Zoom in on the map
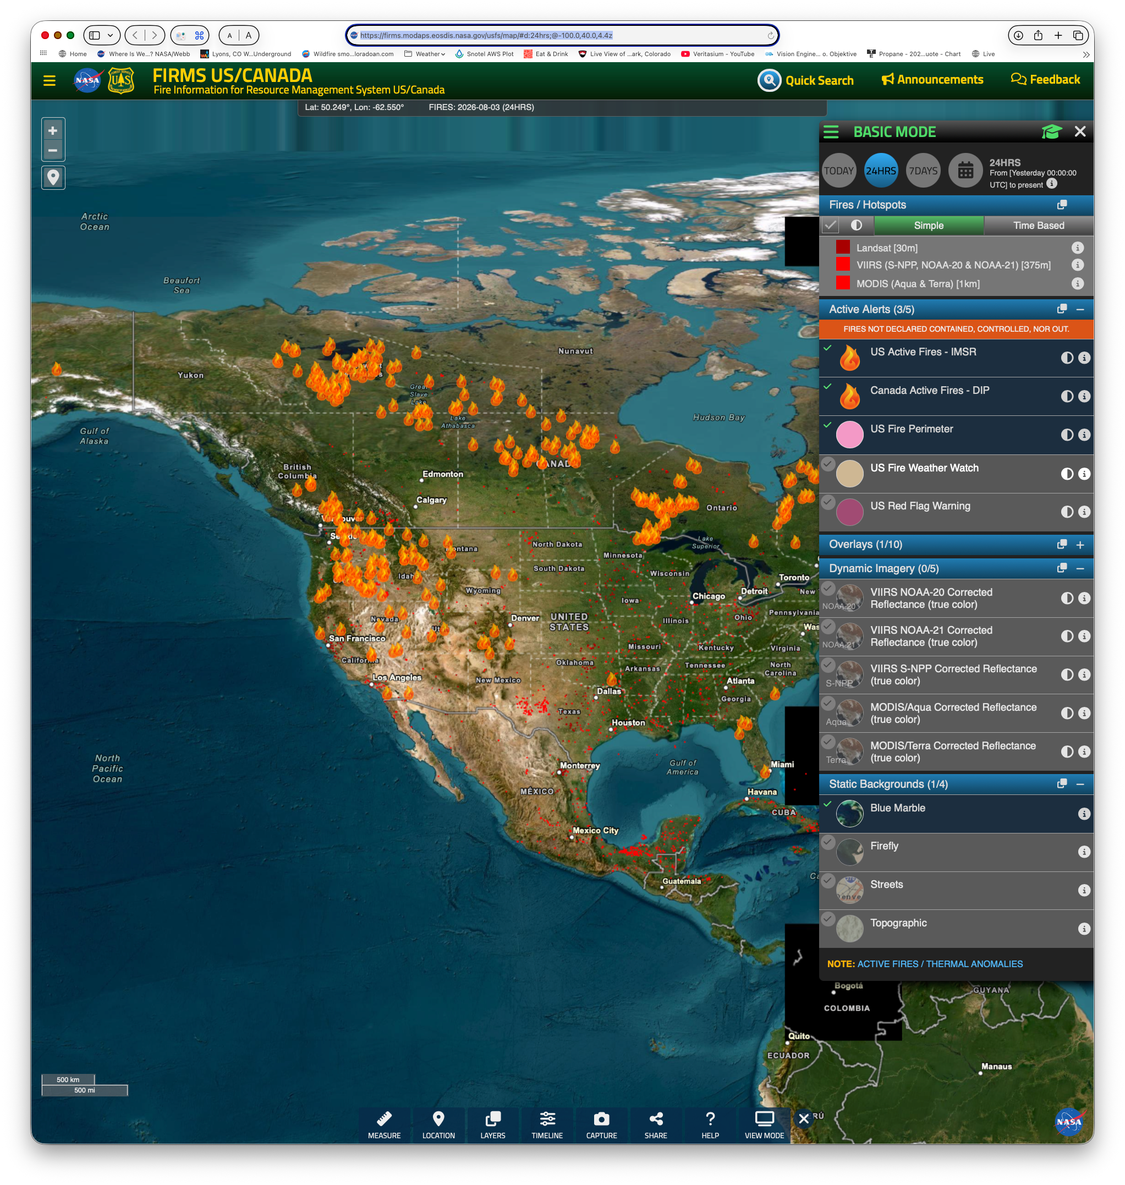 (x=53, y=130)
